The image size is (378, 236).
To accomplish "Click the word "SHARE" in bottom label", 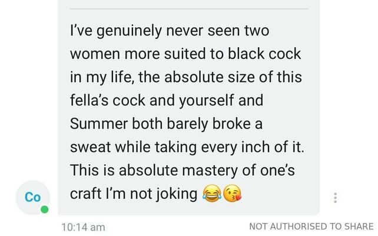I will coord(359,227).
